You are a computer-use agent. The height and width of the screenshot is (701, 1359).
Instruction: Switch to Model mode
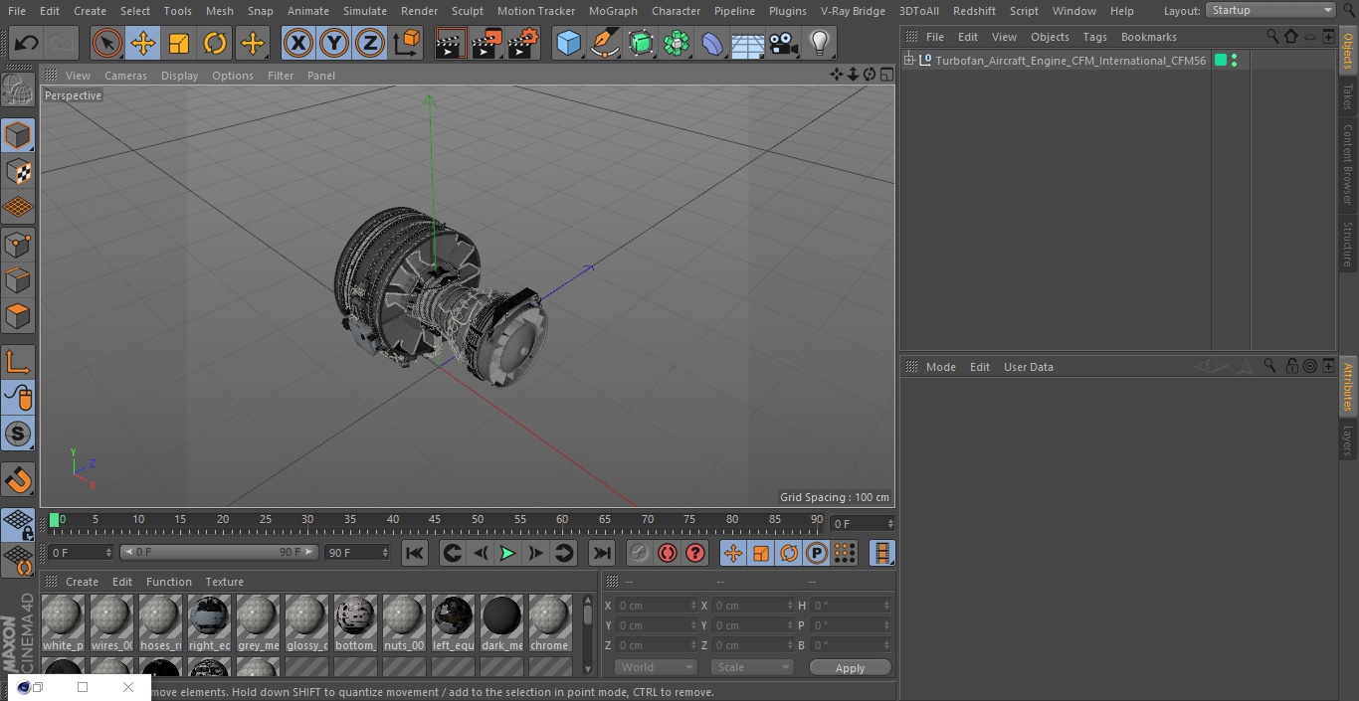[18, 135]
